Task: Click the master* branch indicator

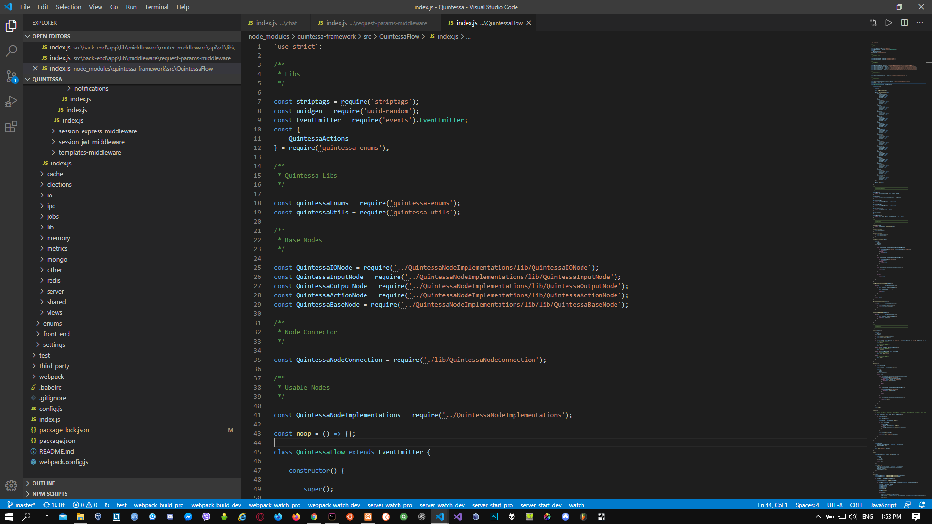Action: [x=21, y=505]
